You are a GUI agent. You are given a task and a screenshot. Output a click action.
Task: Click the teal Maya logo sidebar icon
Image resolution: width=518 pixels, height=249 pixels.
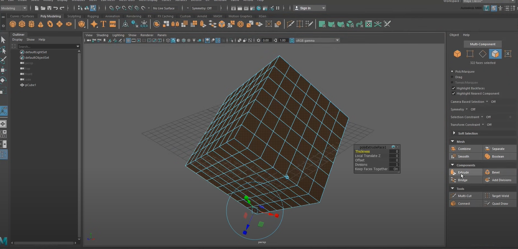pos(4,241)
